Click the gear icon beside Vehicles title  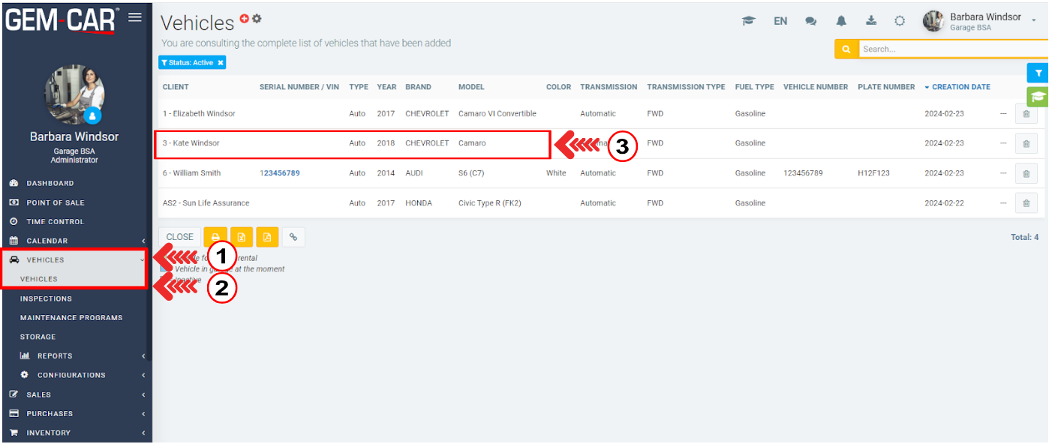tap(257, 19)
